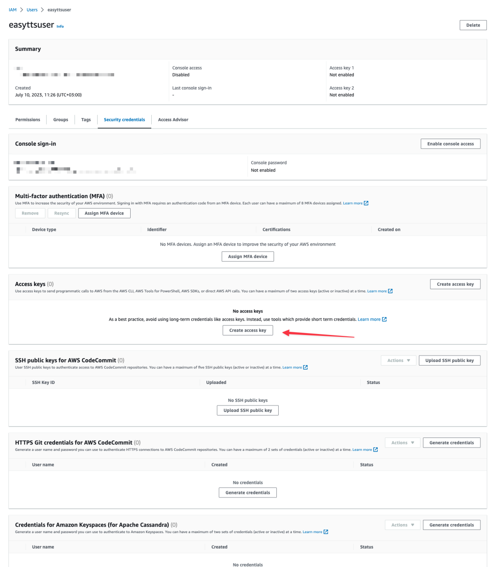Open Actions dropdown for SSH public keys
This screenshot has height=567, width=495.
coord(398,361)
